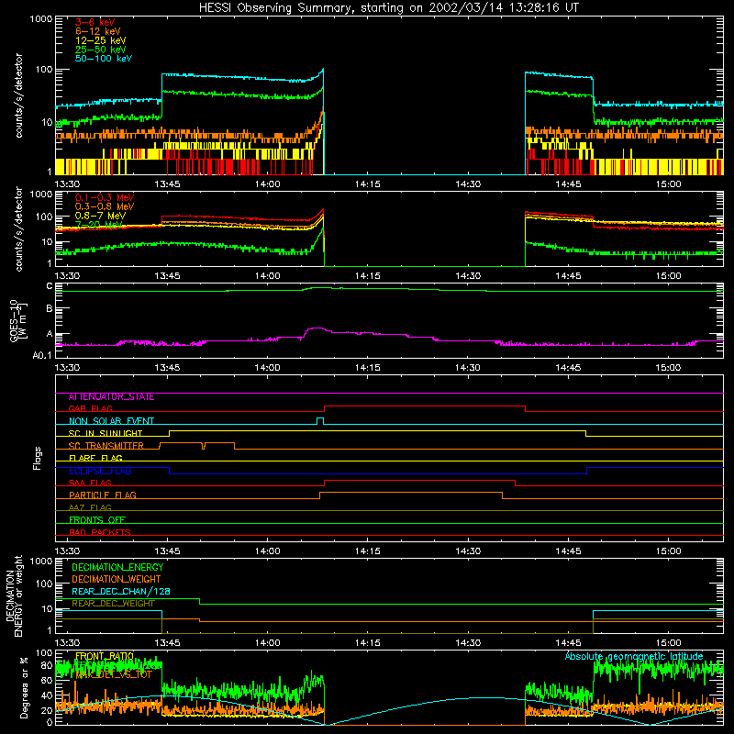Pick the 25-50 keV legend label
The height and width of the screenshot is (734, 734).
pyautogui.click(x=100, y=50)
